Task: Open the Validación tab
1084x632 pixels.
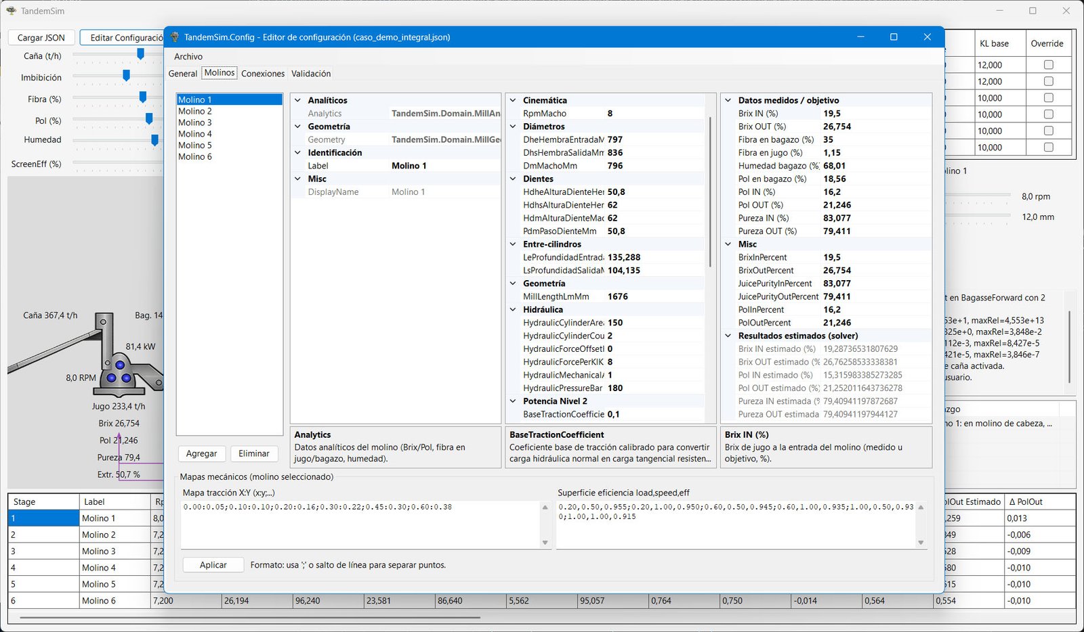Action: click(311, 74)
